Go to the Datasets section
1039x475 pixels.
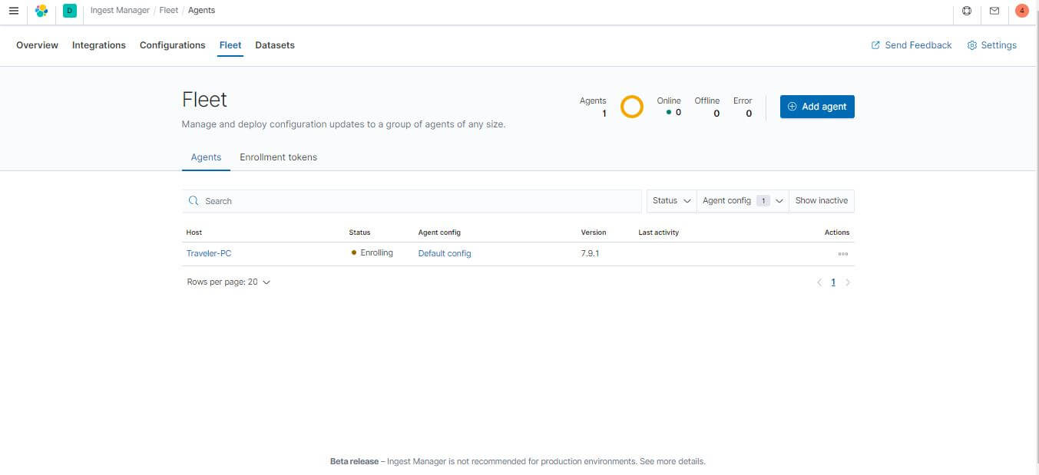pyautogui.click(x=274, y=45)
